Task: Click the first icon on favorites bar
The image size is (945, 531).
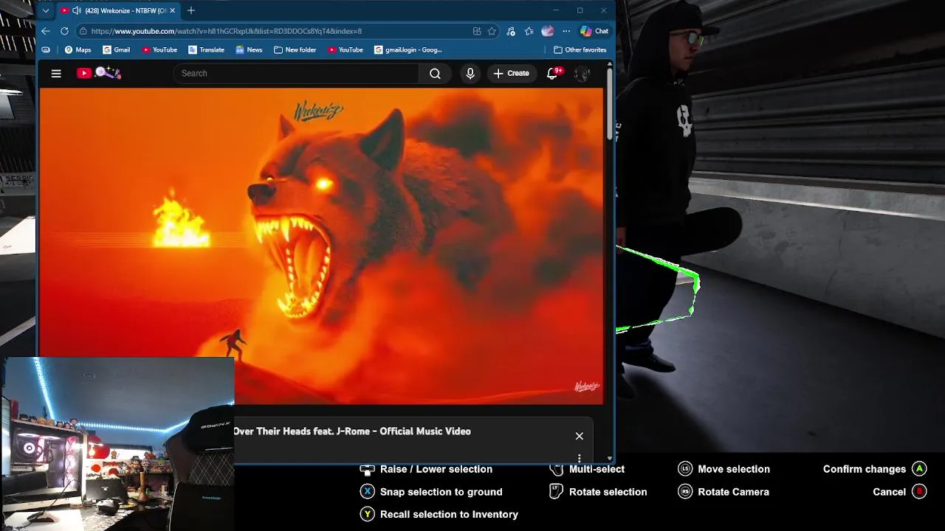Action: (46, 49)
